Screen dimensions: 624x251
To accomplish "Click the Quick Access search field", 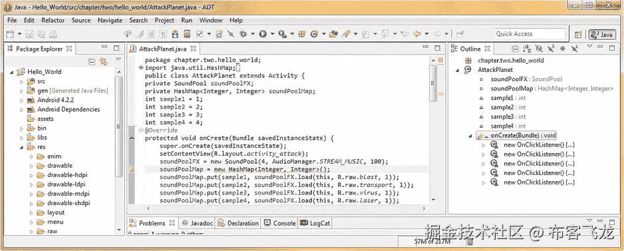I will click(530, 34).
